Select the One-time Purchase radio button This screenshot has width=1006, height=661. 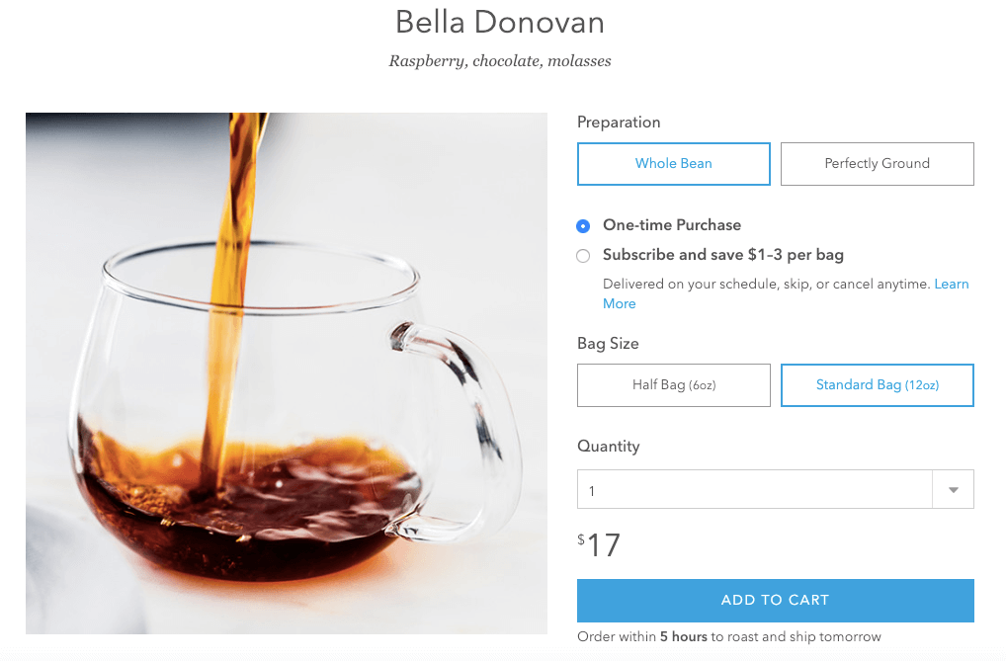583,226
